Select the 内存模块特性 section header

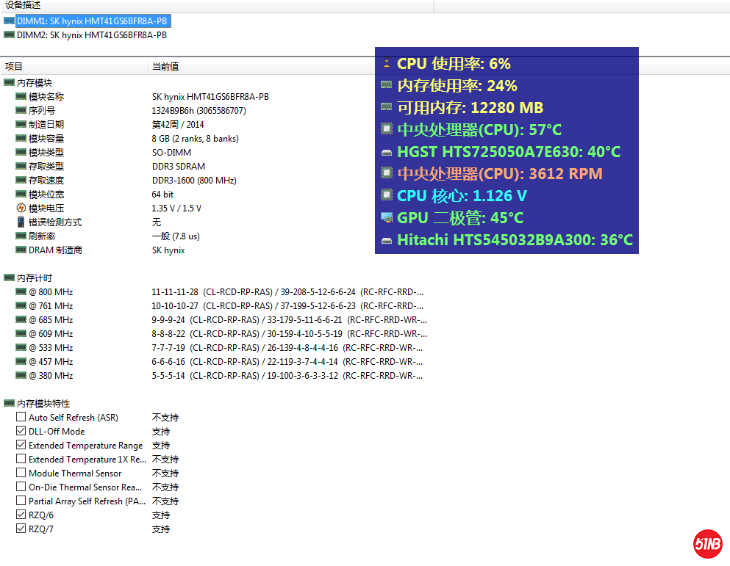[x=43, y=404]
